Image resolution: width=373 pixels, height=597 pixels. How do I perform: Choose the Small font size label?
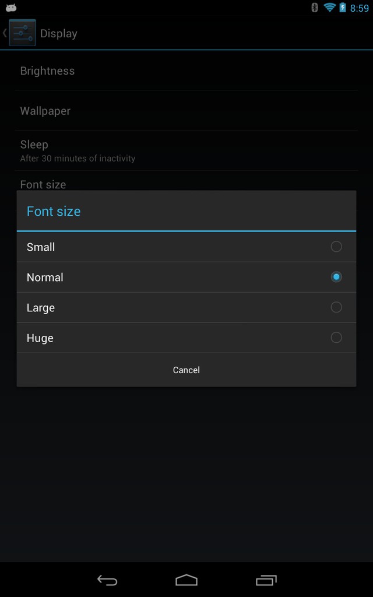tap(41, 247)
